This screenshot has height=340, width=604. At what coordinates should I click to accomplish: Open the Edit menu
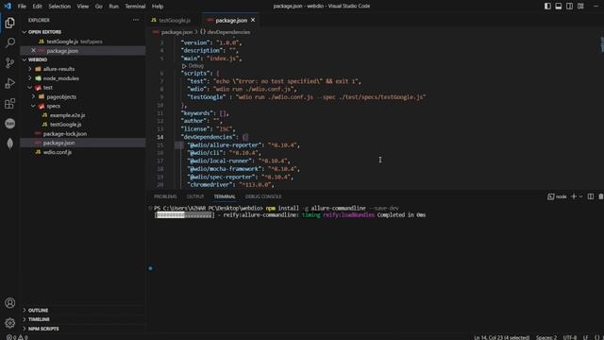[37, 7]
